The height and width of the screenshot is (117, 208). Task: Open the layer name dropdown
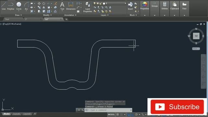coord(125,4)
